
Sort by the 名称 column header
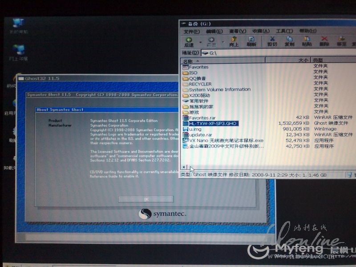(x=223, y=61)
